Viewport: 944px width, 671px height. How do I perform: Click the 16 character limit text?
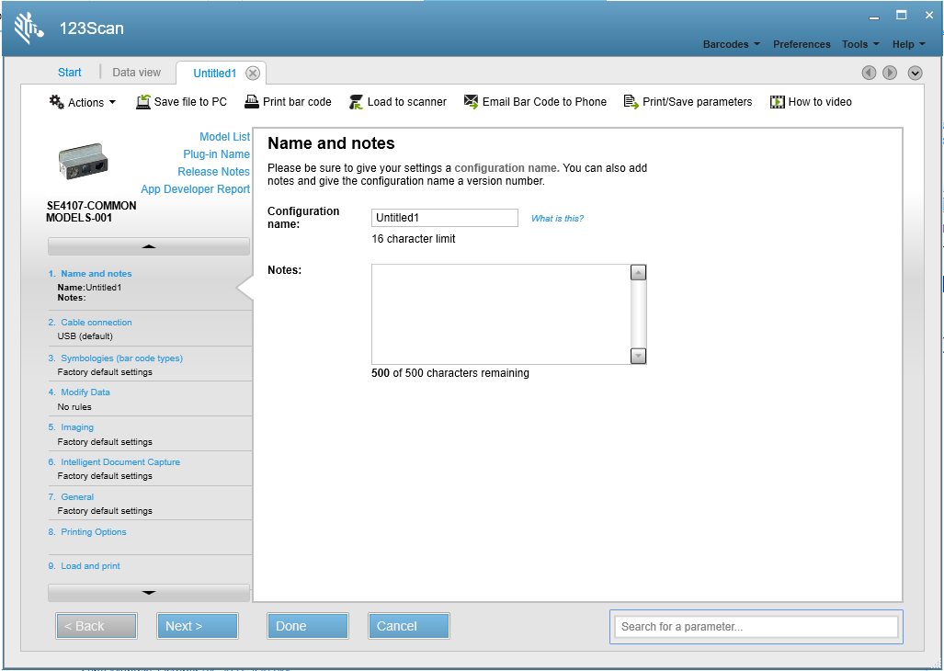(414, 239)
